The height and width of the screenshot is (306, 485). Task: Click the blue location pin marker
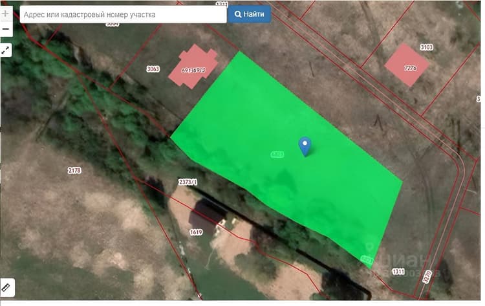pos(305,146)
